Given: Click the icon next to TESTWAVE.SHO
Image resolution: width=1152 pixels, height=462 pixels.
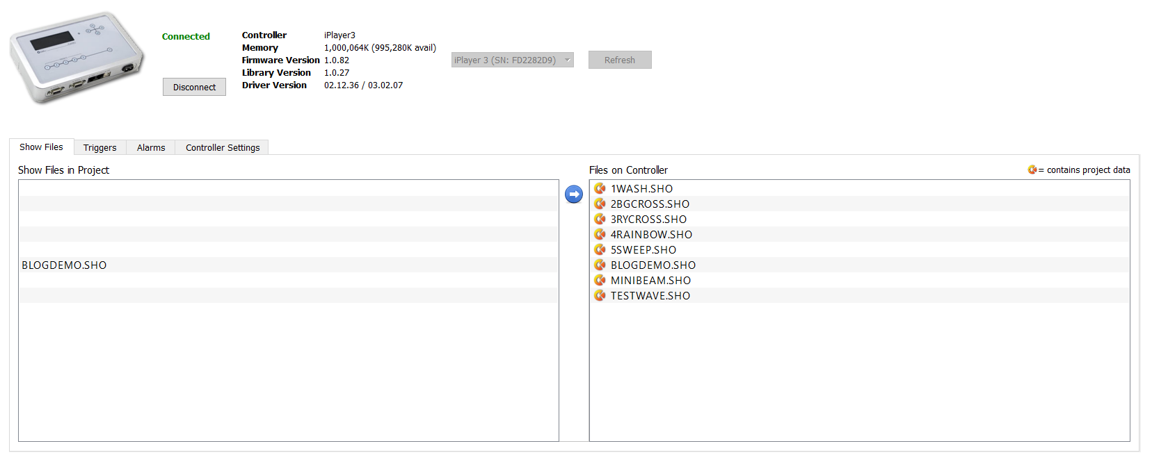Looking at the screenshot, I should [x=600, y=295].
